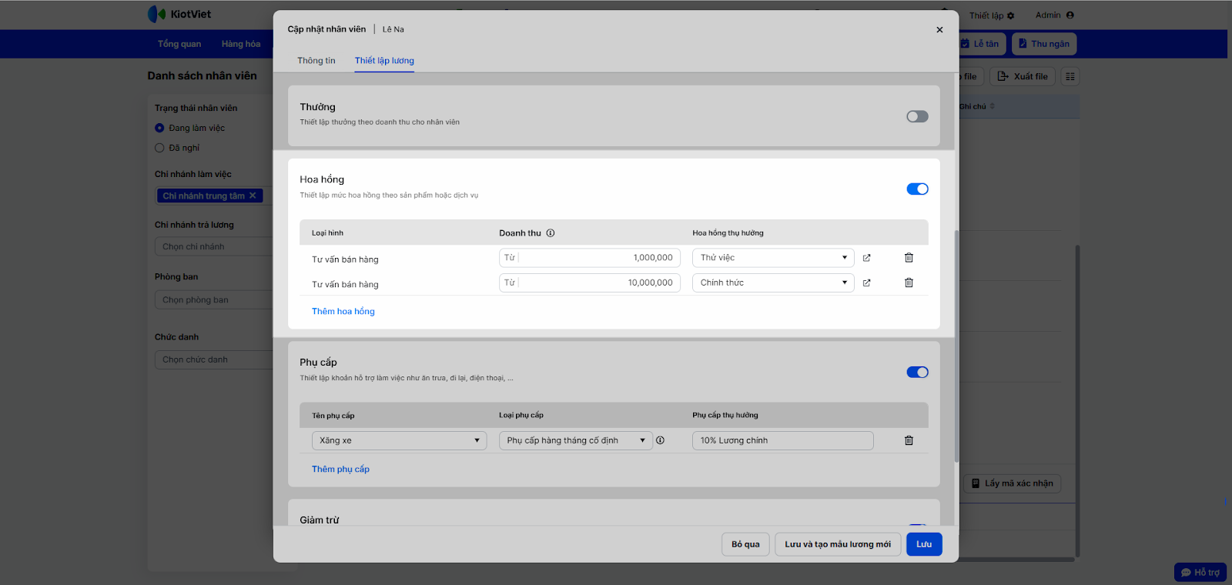Switch to the Thông tin tab
This screenshot has width=1232, height=585.
316,61
